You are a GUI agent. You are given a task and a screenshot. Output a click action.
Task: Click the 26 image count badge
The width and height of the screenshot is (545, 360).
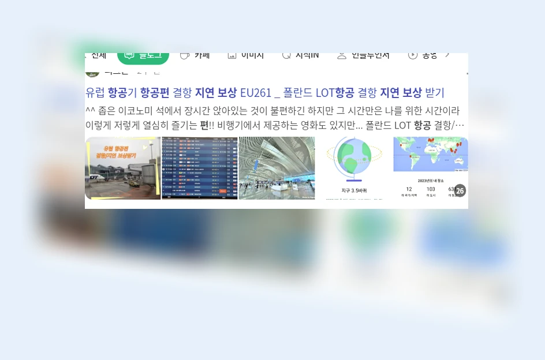[x=460, y=190]
